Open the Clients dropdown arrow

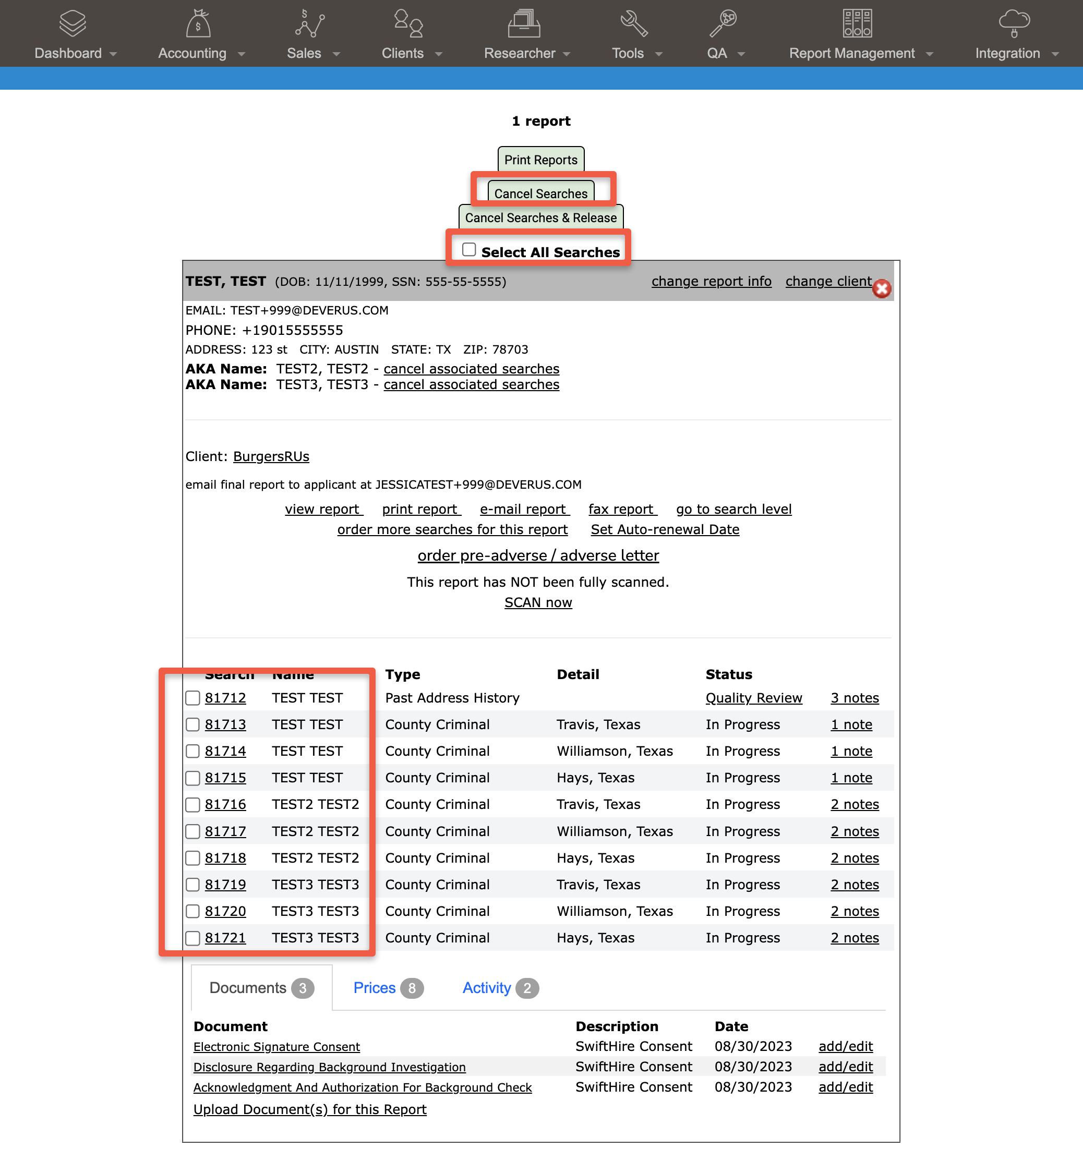click(x=439, y=54)
